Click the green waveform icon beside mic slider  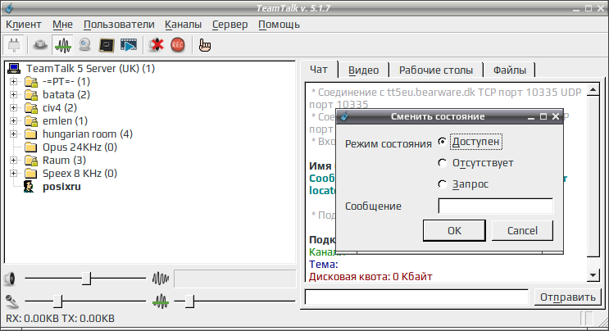161,302
